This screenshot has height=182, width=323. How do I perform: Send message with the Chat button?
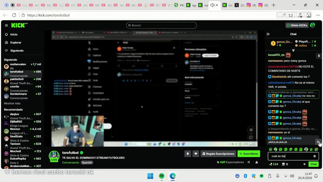[x=313, y=164]
